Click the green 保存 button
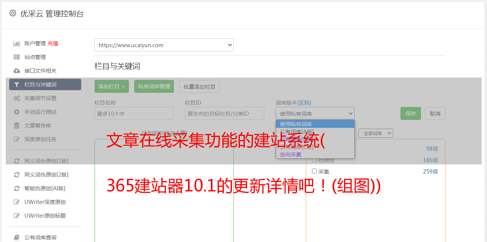 411,113
